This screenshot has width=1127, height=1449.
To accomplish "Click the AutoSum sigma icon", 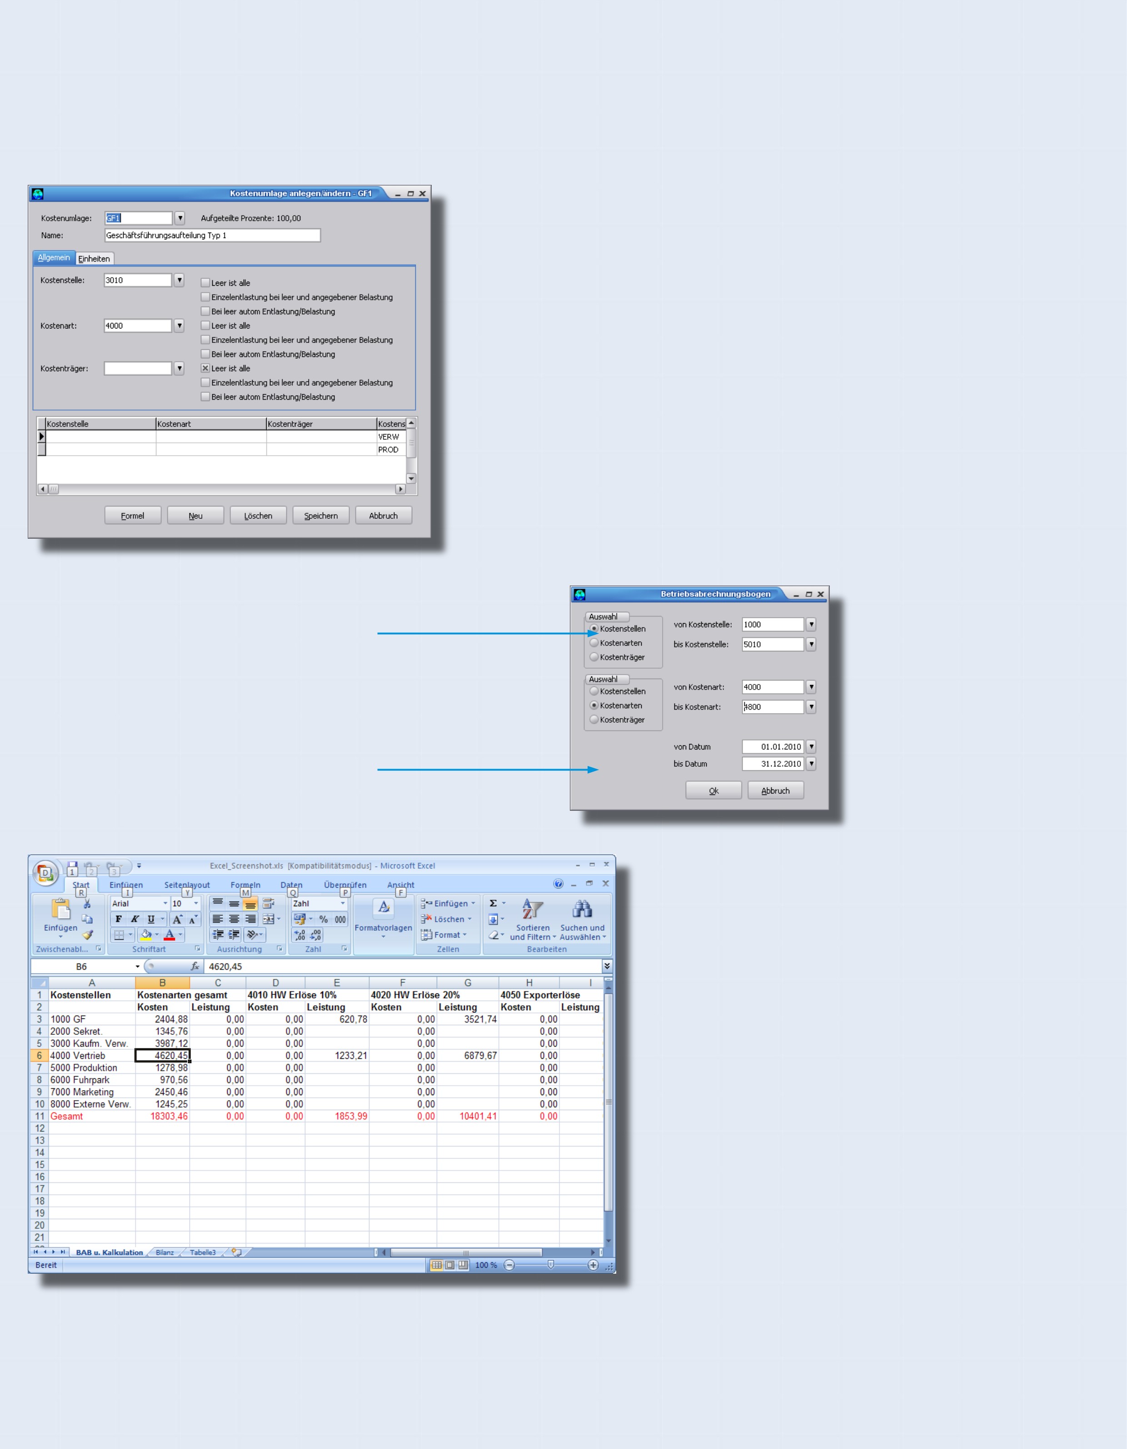I will coord(493,903).
